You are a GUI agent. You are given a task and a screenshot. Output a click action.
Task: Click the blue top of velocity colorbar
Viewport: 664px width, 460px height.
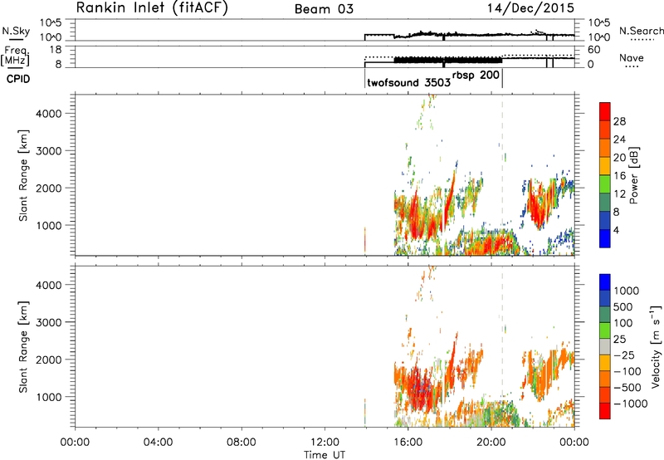605,282
